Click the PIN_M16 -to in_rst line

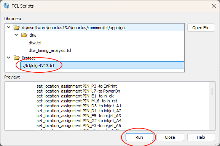77,101
